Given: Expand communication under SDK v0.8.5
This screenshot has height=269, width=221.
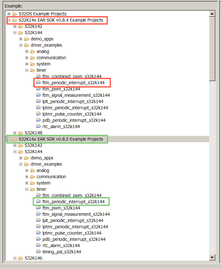Looking at the screenshot, I should tap(27, 177).
